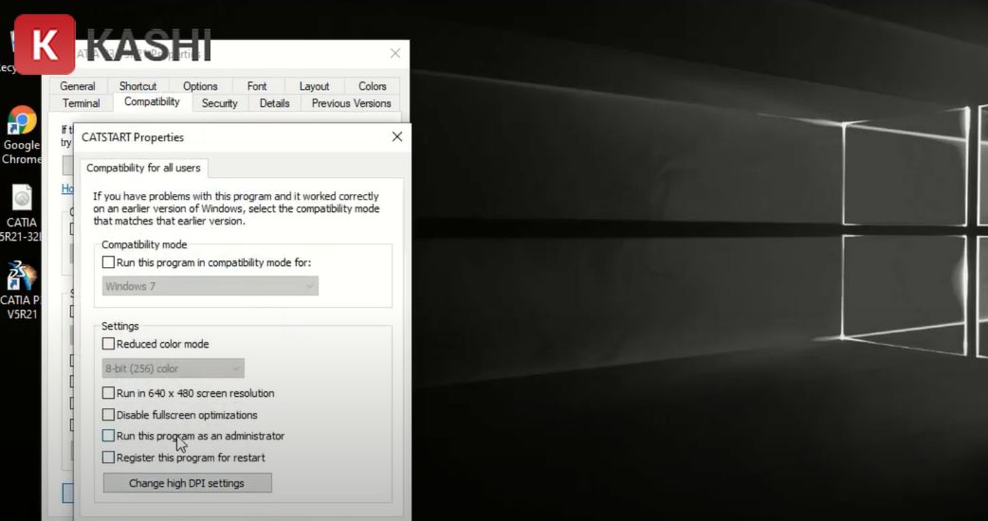Screen dimensions: 988x521
Task: Open the Security tab
Action: point(219,103)
